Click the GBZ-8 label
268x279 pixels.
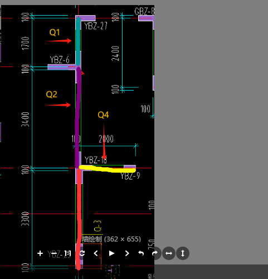pyautogui.click(x=144, y=11)
